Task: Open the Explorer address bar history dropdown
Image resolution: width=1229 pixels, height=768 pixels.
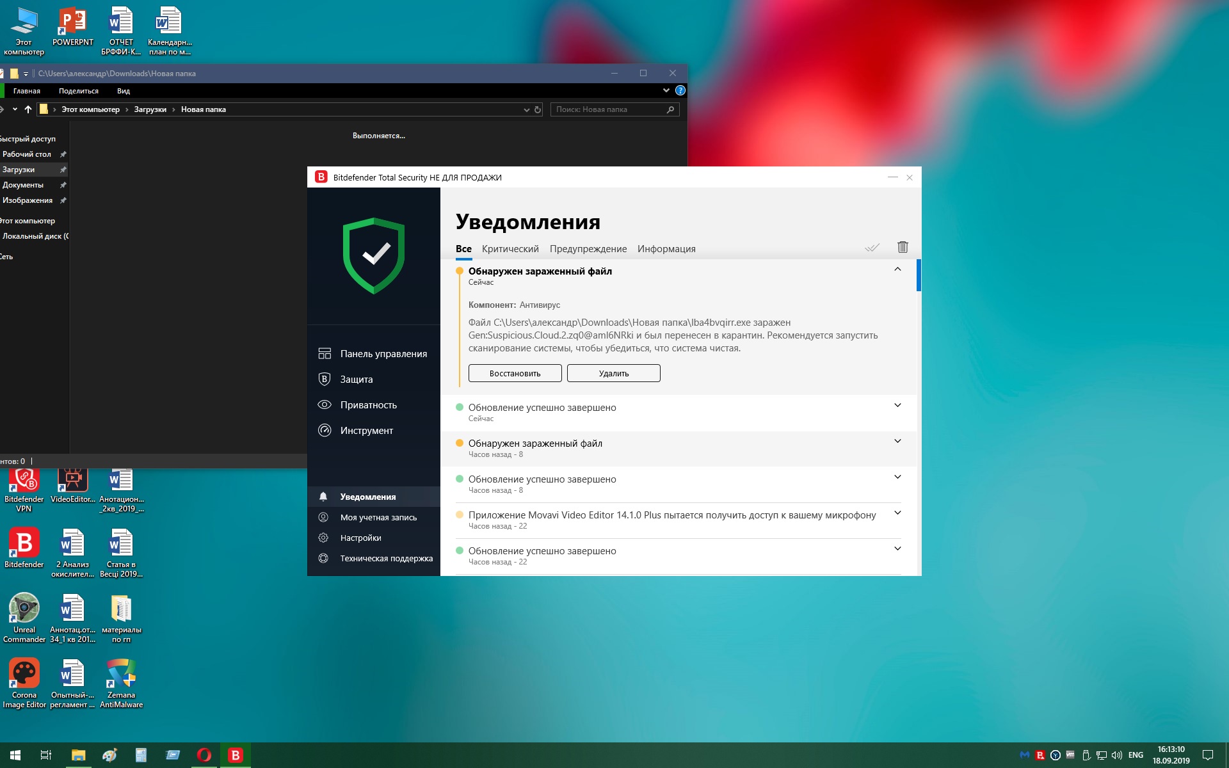Action: 527,110
